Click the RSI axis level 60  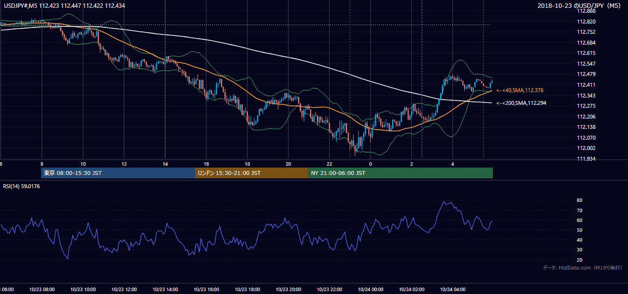tap(579, 220)
